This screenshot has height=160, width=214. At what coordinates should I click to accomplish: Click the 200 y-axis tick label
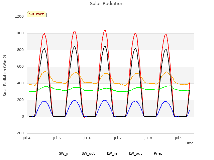(x=20, y=100)
